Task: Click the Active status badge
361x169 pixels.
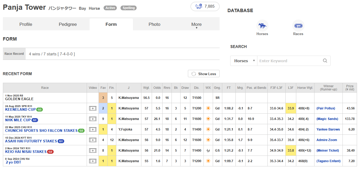Action: 110,8
